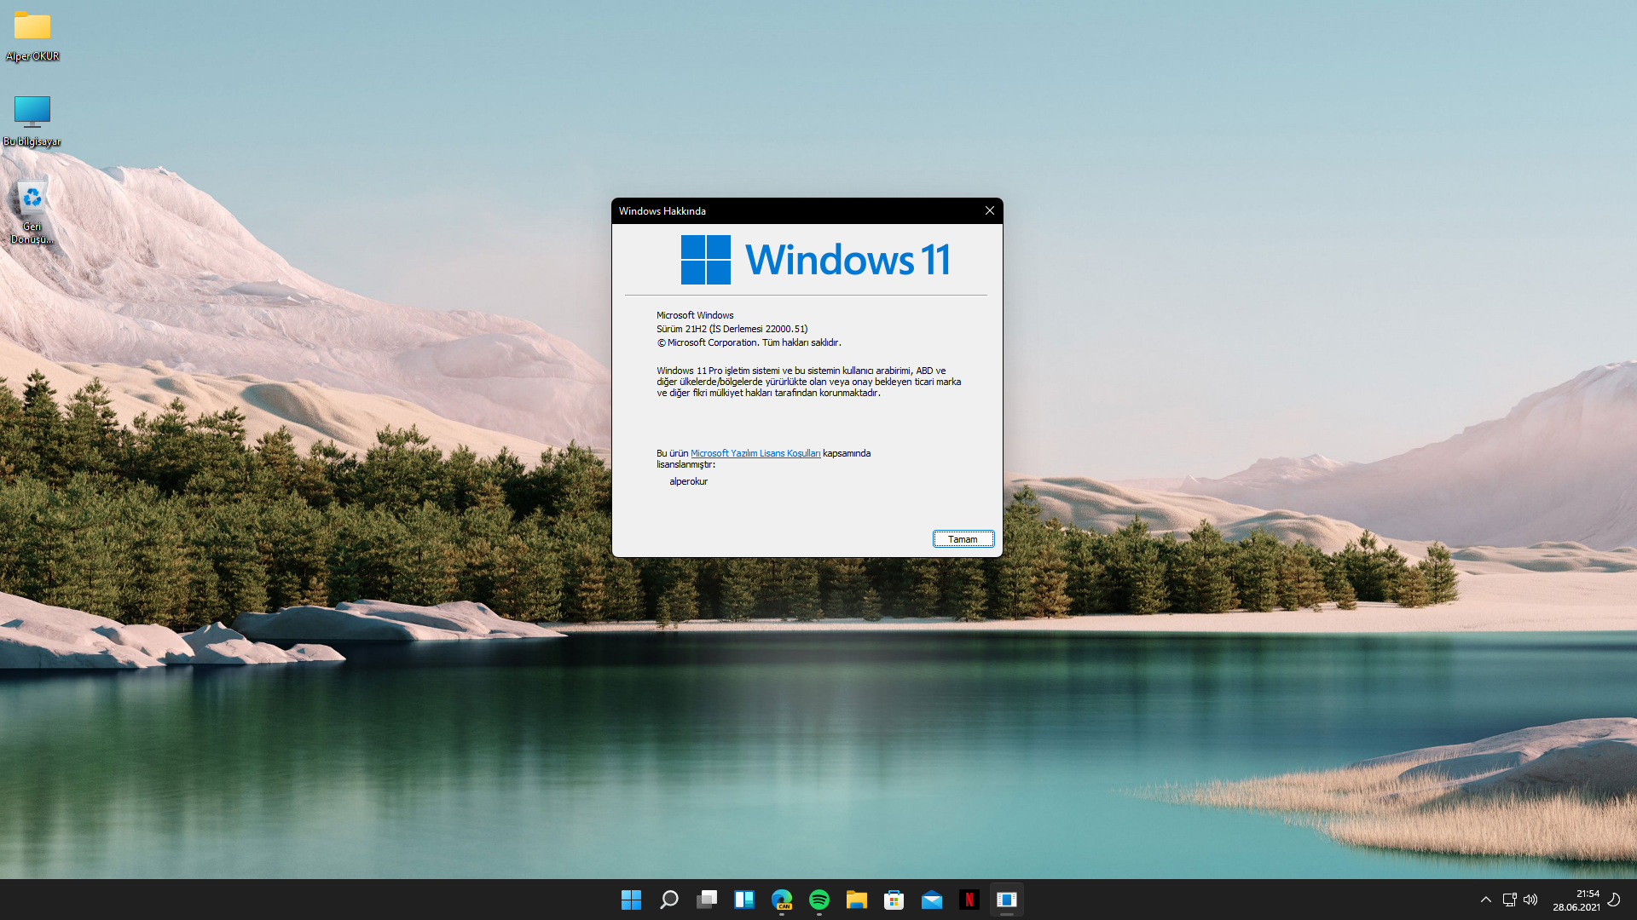
Task: Launch Microsoft Edge Canary from taskbar
Action: coord(782,900)
